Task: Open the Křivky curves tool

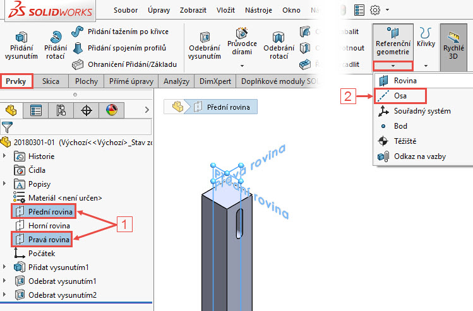Action: pyautogui.click(x=426, y=37)
